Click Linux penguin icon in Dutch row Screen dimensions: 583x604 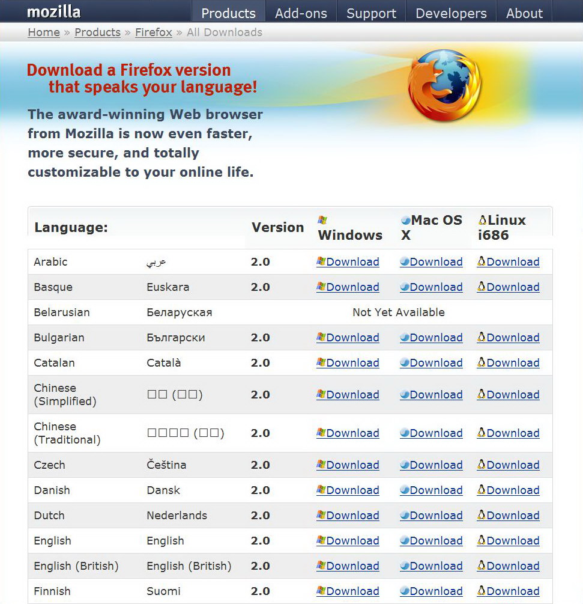pyautogui.click(x=482, y=515)
